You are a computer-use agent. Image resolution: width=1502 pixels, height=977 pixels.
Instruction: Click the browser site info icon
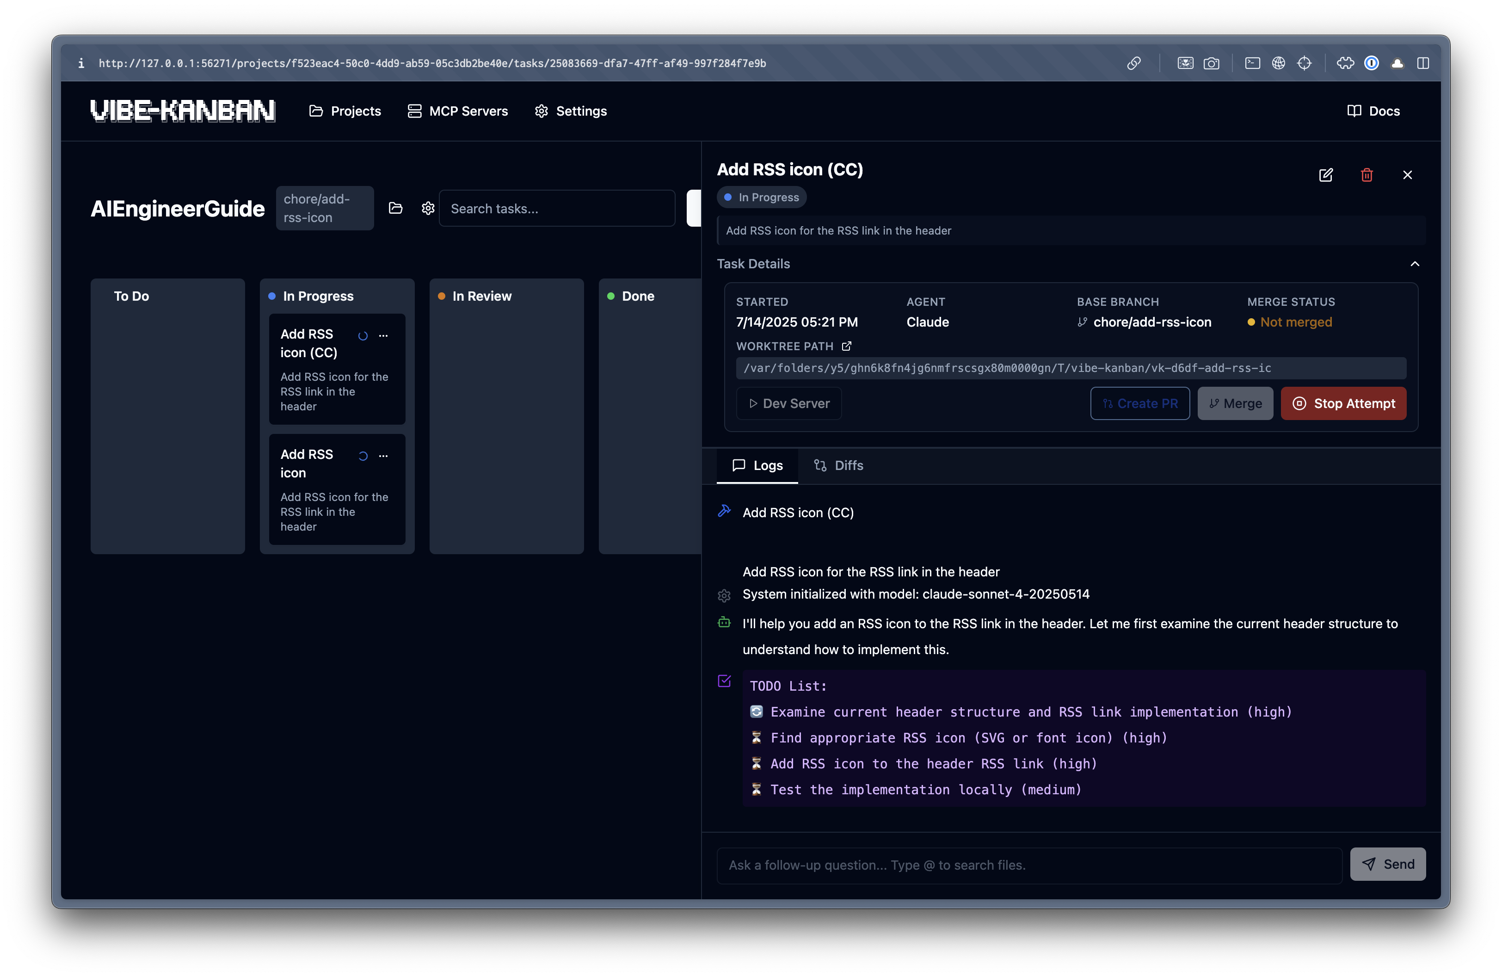pyautogui.click(x=81, y=63)
